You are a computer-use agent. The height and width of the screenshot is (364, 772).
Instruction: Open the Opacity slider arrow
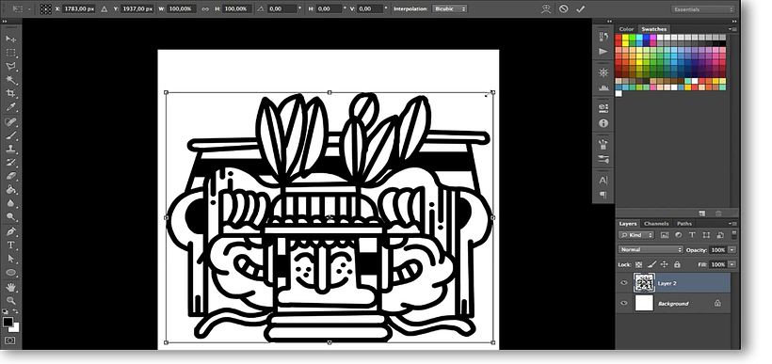[732, 250]
